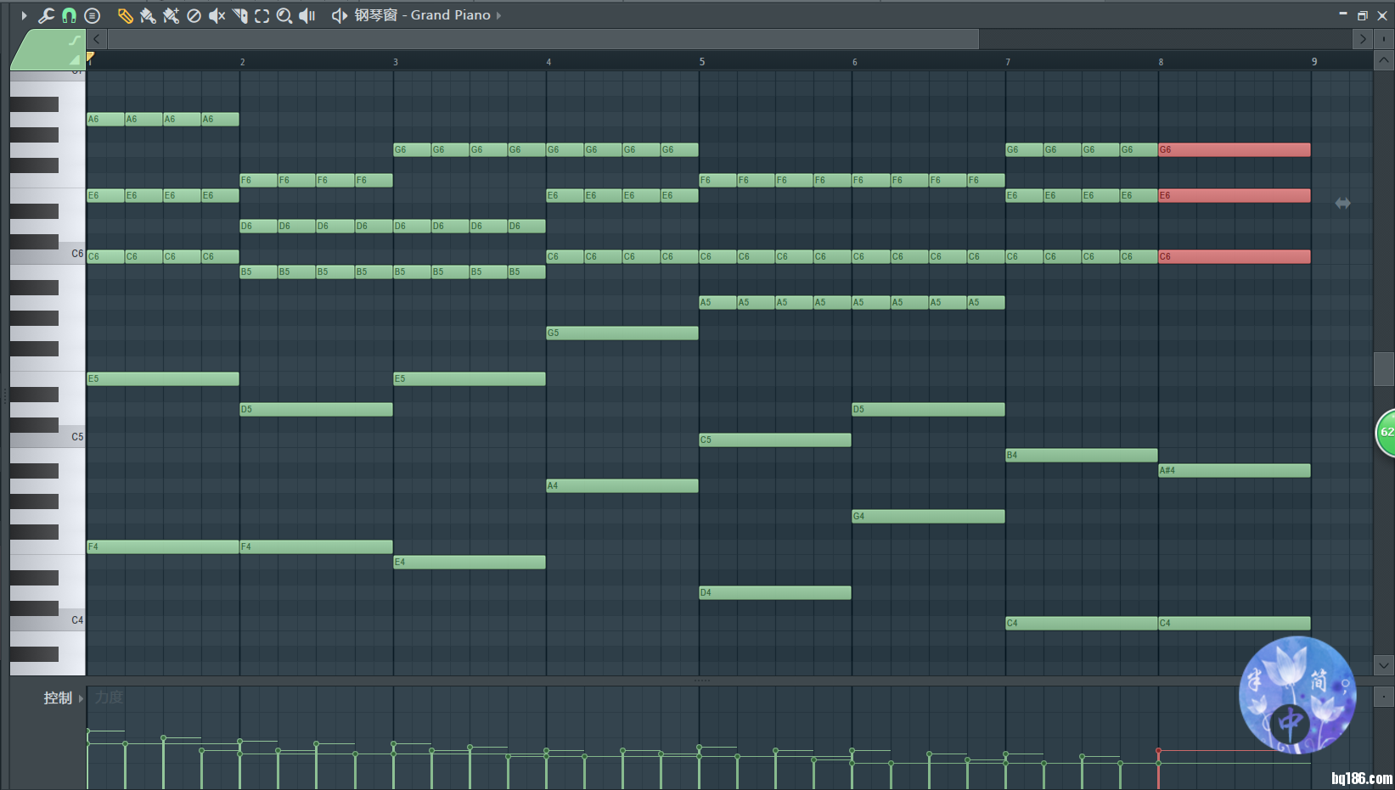The height and width of the screenshot is (790, 1395).
Task: Toggle the portamento triangle option
Action: 75,59
